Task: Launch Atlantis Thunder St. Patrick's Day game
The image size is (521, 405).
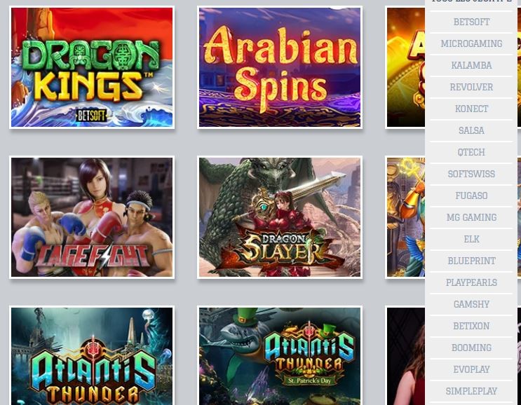Action: point(280,355)
